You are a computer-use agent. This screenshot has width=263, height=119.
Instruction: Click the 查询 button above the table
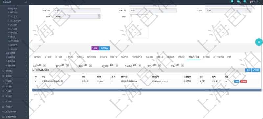pyautogui.click(x=248, y=70)
